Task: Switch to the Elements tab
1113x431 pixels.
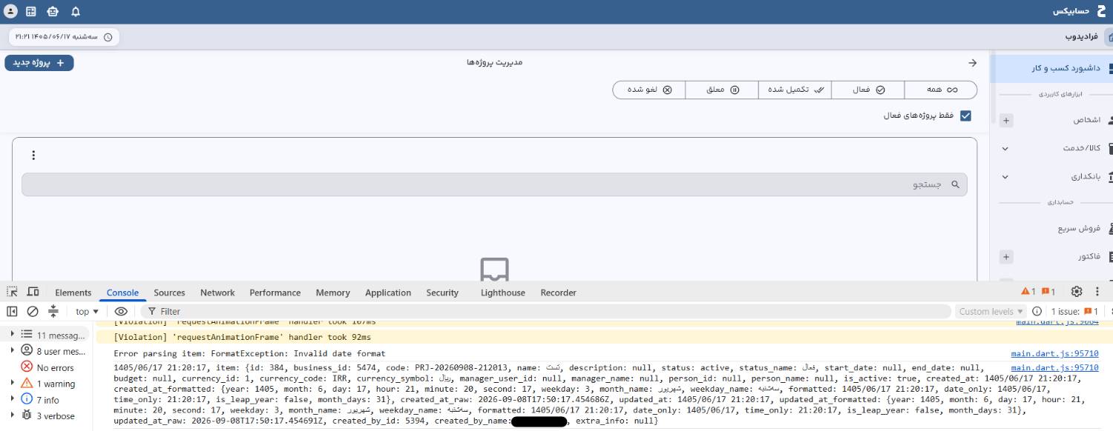Action: pos(73,293)
